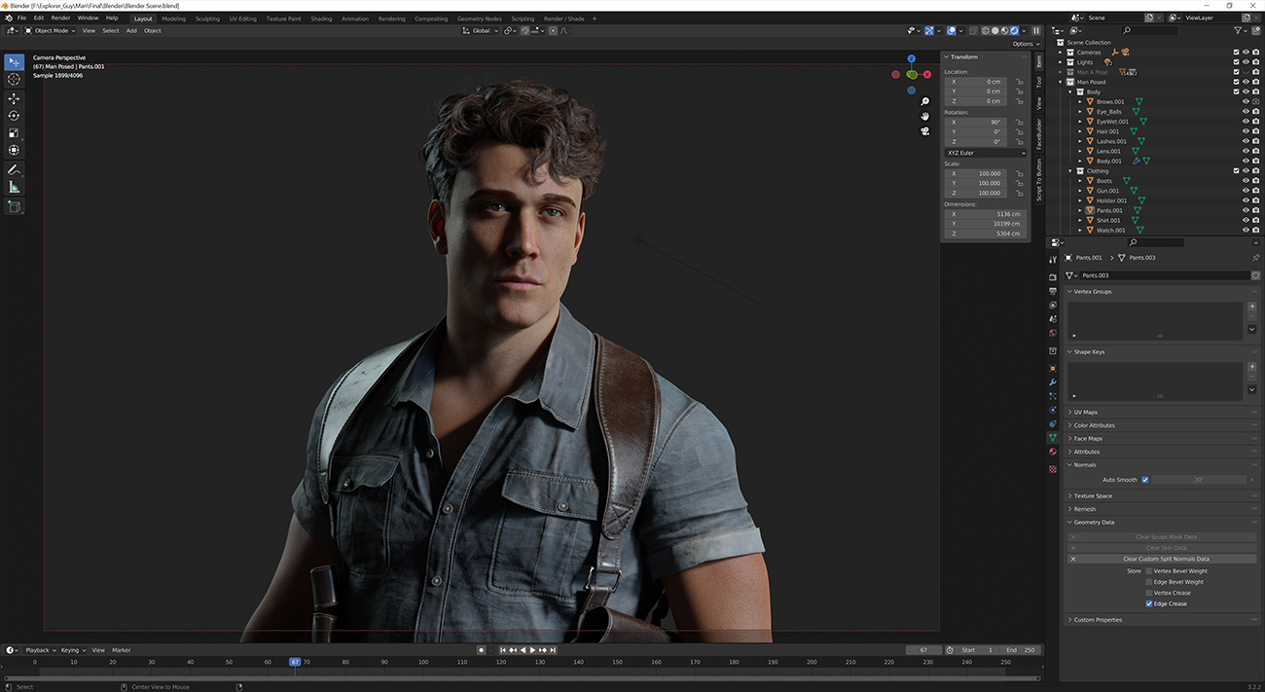Open the Render properties tab
This screenshot has height=692, width=1265.
(1053, 277)
